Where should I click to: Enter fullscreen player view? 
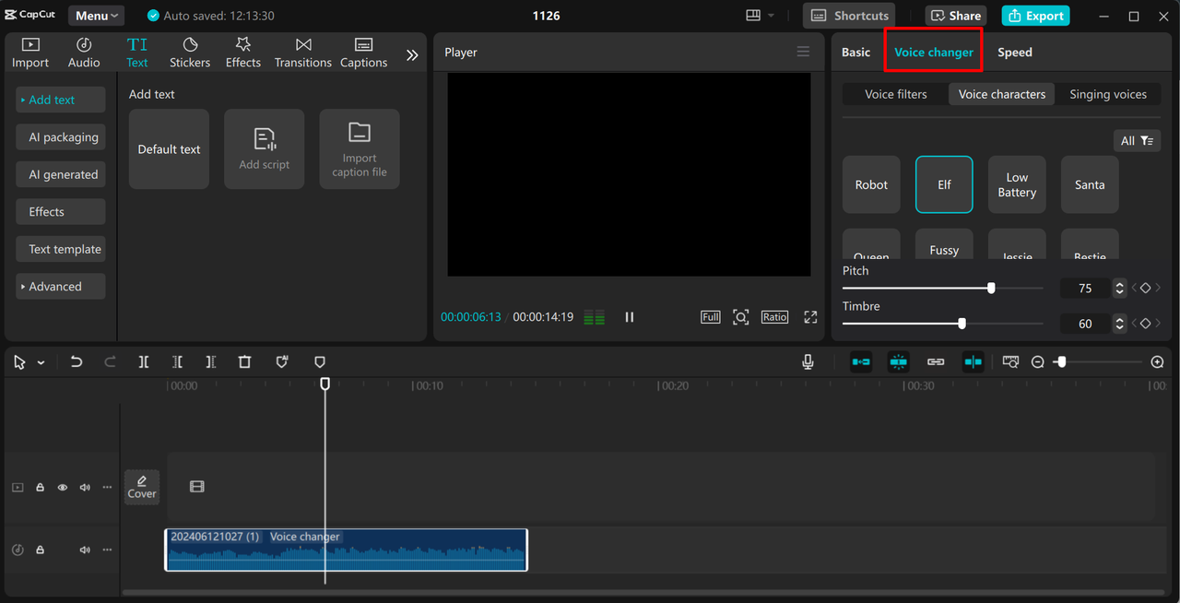coord(810,317)
